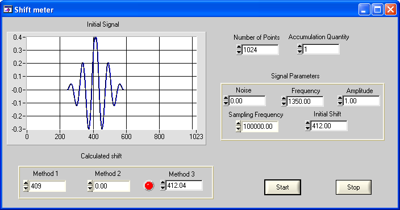Decrease Sampling Frequency with down arrow
The height and width of the screenshot is (210, 400).
238,129
